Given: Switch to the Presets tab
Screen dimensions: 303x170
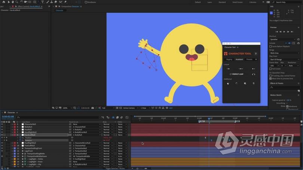Looking at the screenshot, I should pyautogui.click(x=250, y=59).
